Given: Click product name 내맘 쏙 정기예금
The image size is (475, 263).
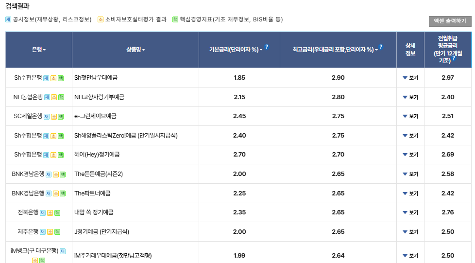Looking at the screenshot, I should 94,212.
